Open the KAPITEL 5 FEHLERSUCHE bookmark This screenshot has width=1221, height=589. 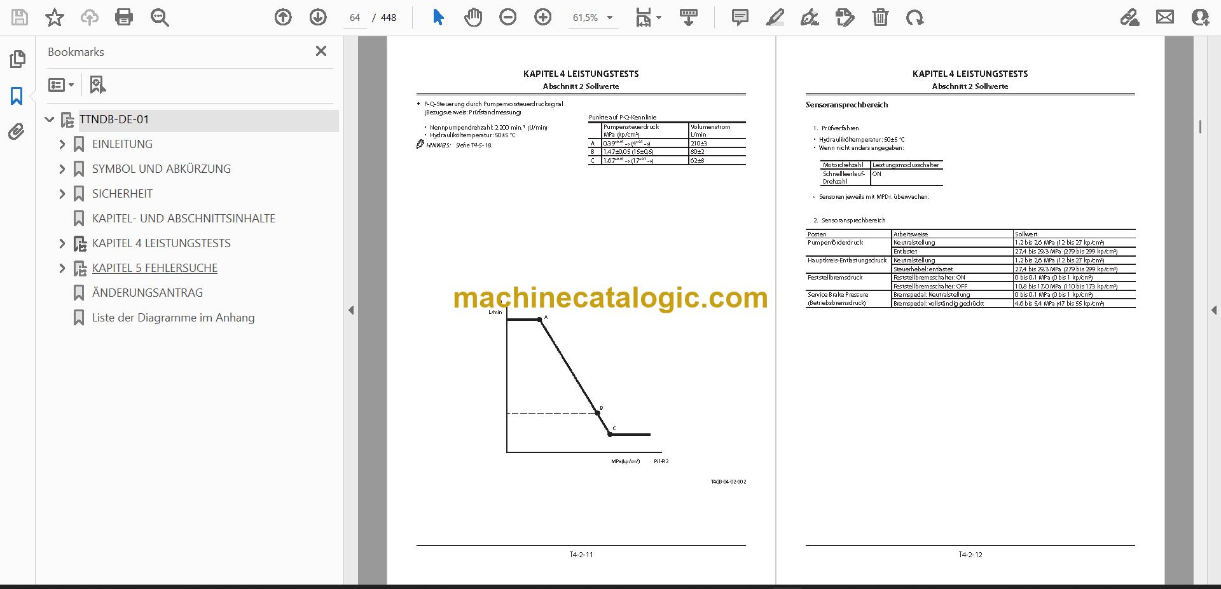tap(155, 268)
